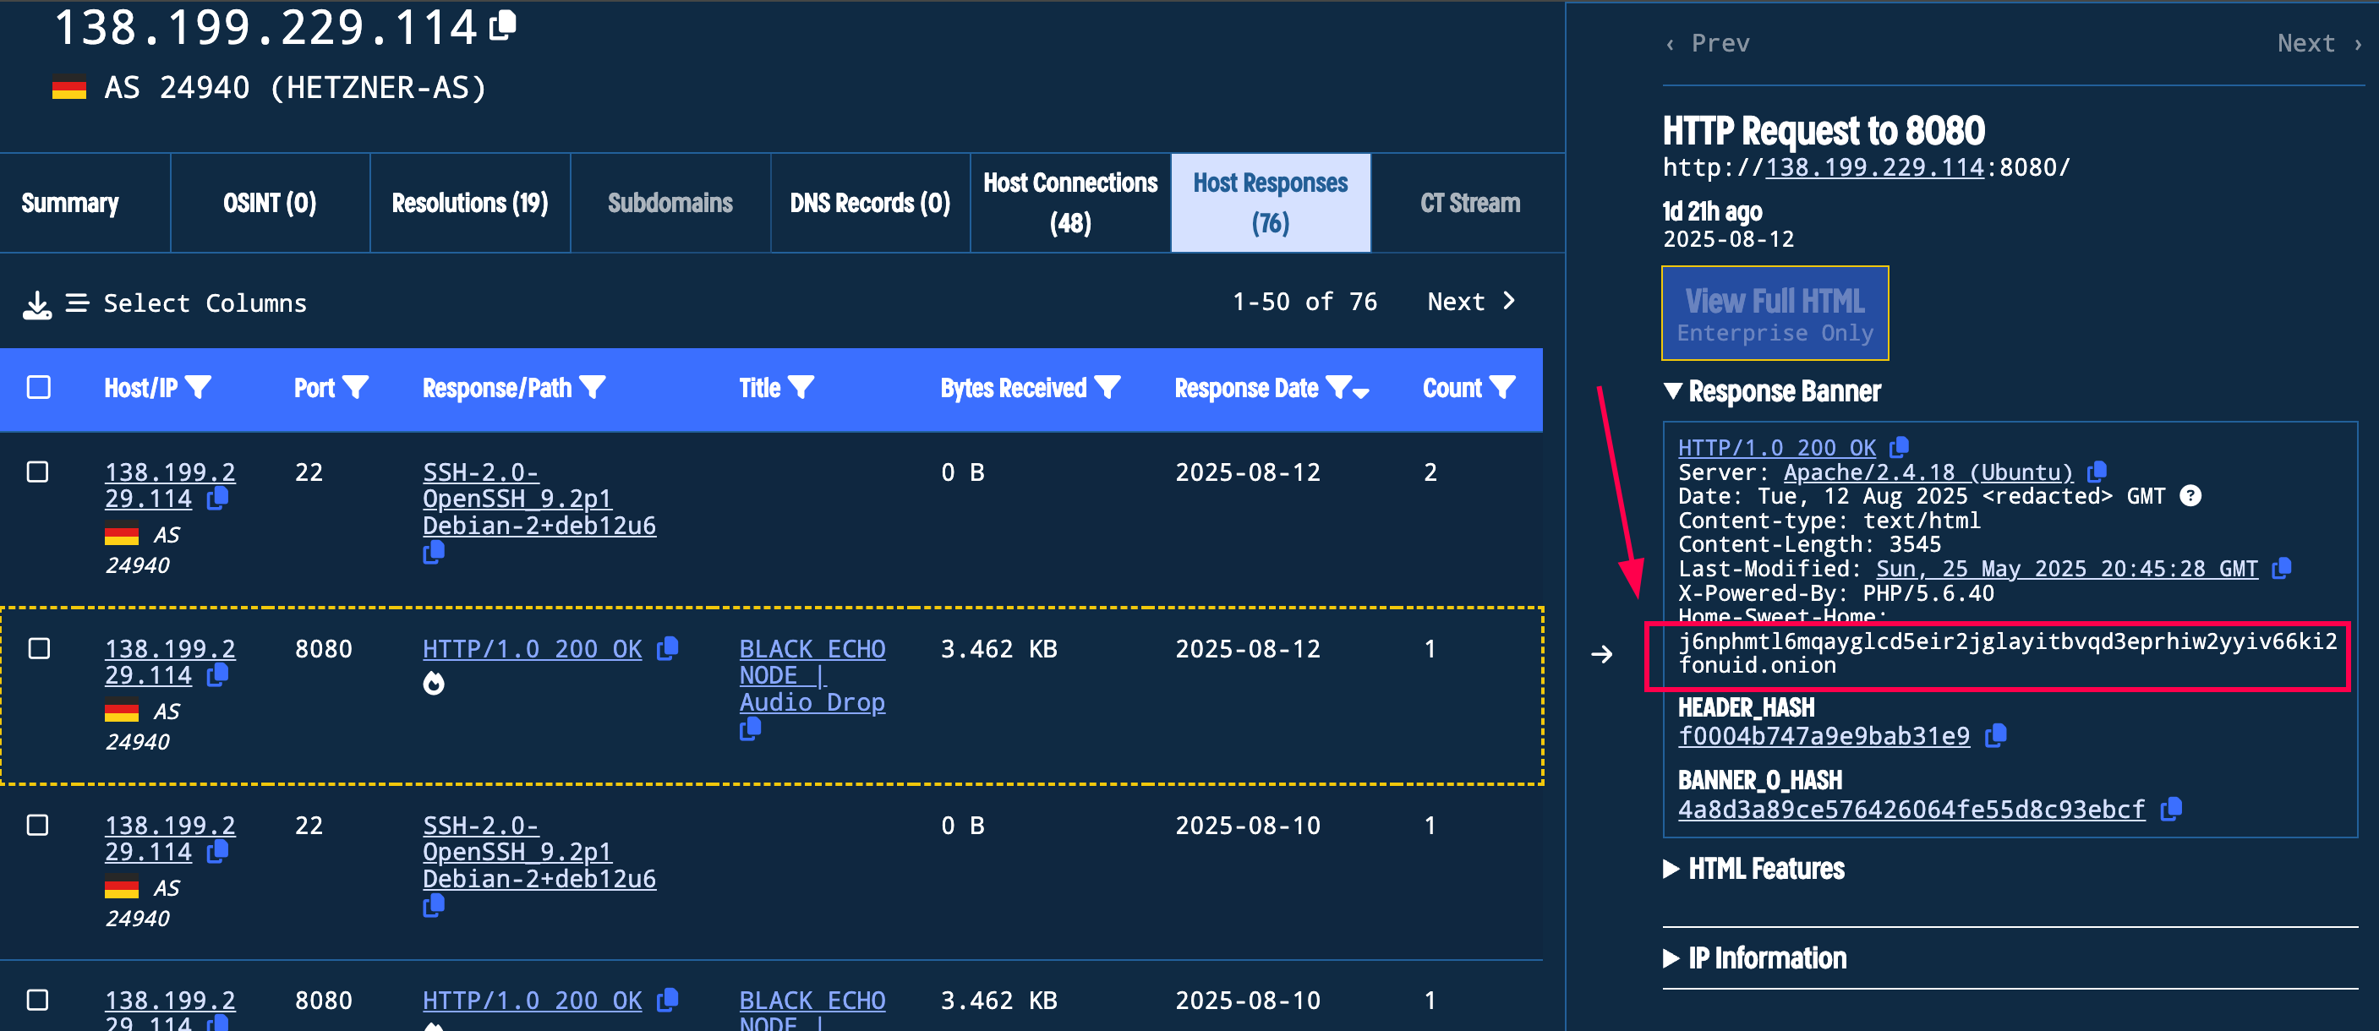Copy the BANNER_0_HASH value
2379x1031 pixels.
point(2171,810)
